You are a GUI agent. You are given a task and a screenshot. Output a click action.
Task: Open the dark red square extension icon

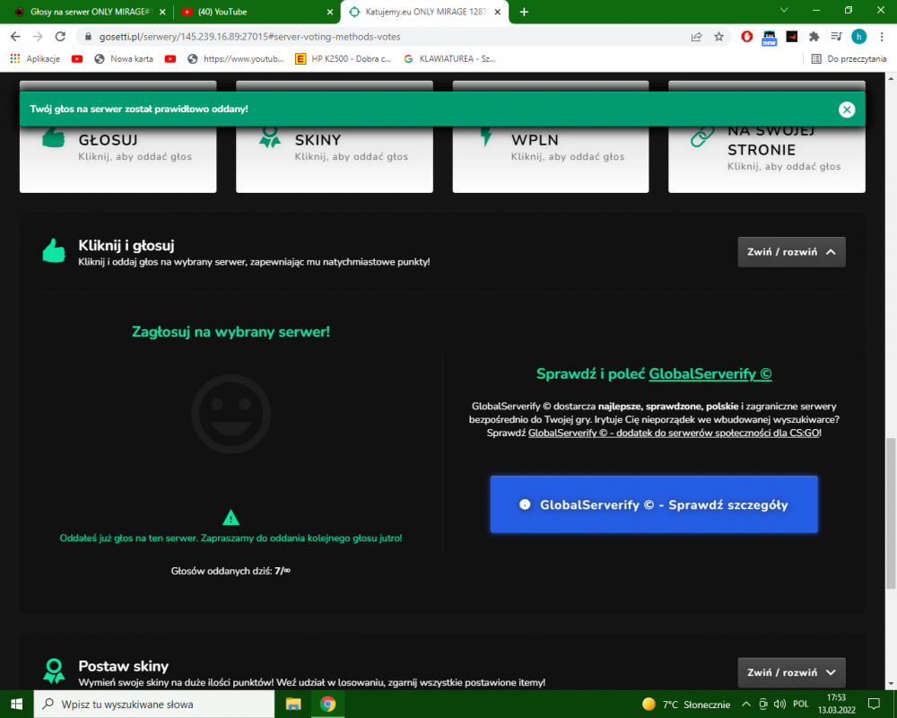(792, 37)
